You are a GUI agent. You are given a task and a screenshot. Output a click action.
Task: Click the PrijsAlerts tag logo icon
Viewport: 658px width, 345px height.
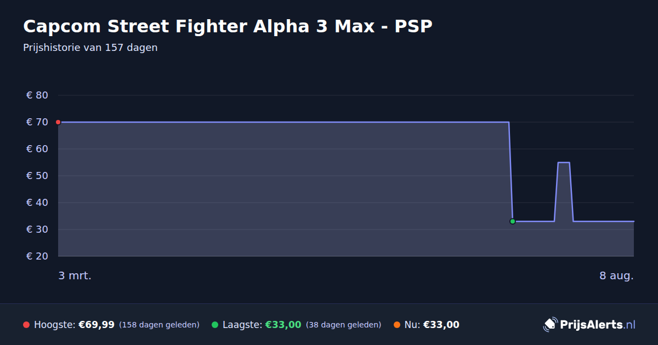pos(550,325)
